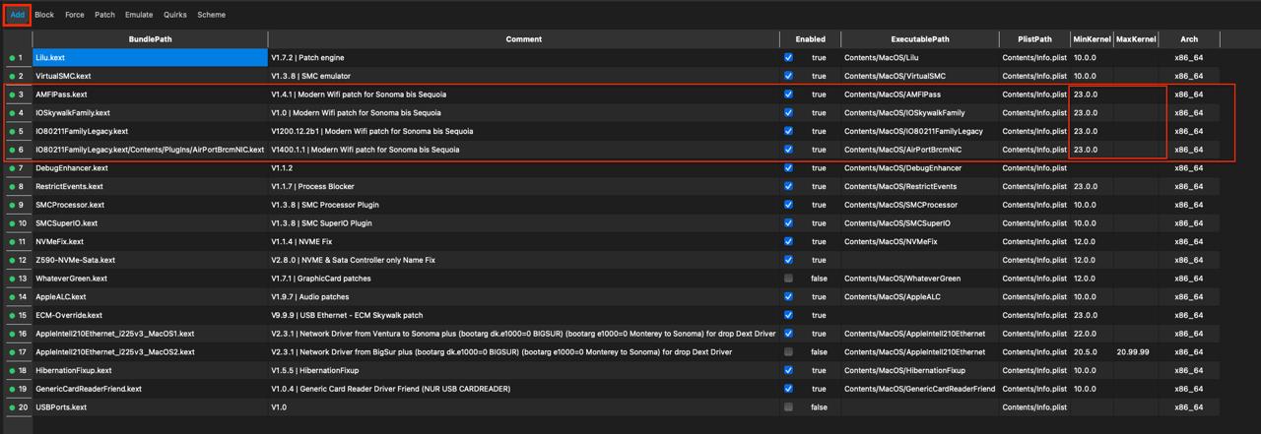The width and height of the screenshot is (1261, 434).
Task: Uncheck the AppleALC.kext Enabled checkbox
Action: [788, 296]
